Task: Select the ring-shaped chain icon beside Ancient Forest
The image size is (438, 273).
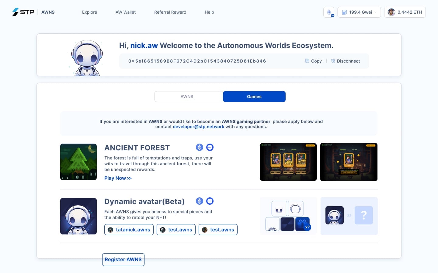Action: tap(210, 147)
